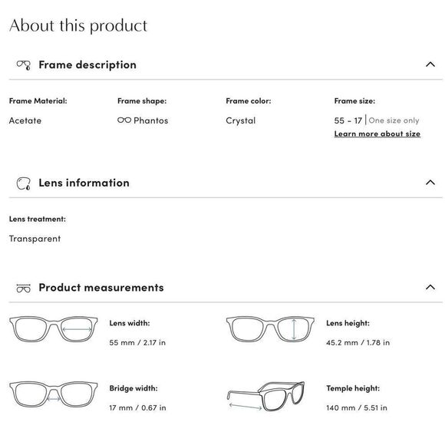Select the Transparent lens treatment value
The image size is (445, 445).
35,239
